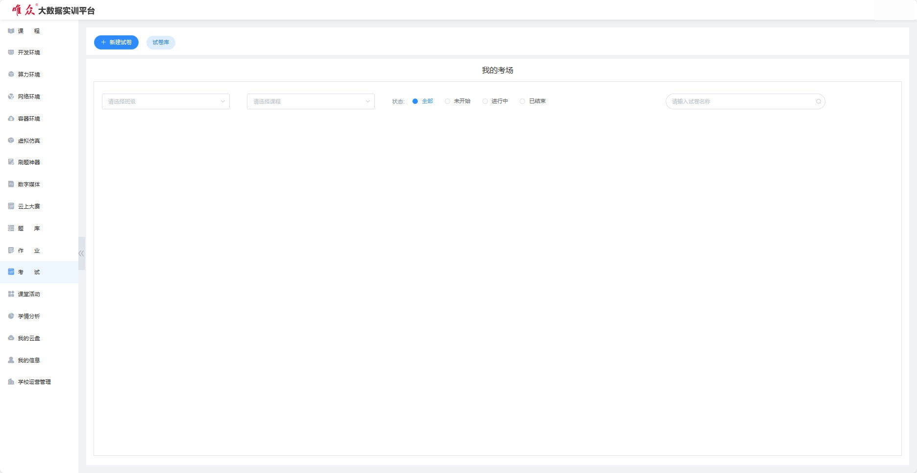Select the 全部 status radio button
Screen dimensions: 917x473
(415, 101)
